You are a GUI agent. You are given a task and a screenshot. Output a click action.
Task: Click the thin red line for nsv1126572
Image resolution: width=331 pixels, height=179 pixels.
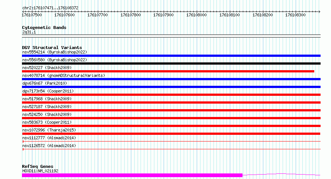pos(171,149)
